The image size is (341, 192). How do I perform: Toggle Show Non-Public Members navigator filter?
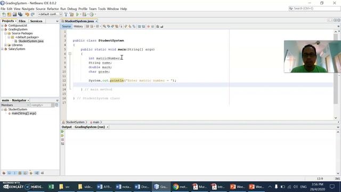[20, 173]
